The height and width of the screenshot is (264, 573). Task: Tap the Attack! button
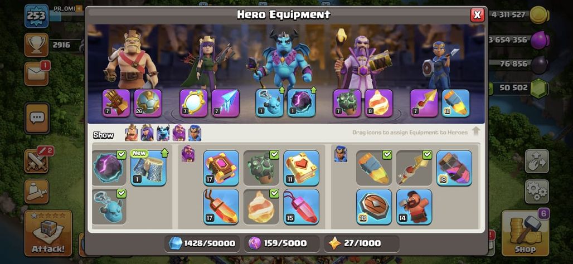coord(48,233)
